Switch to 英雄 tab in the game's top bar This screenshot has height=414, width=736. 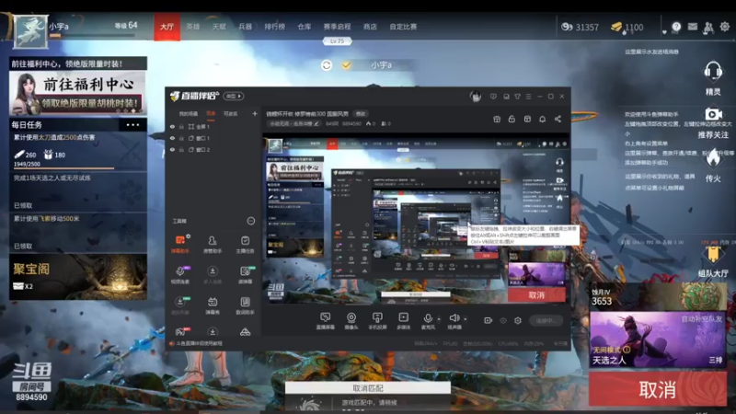[193, 27]
